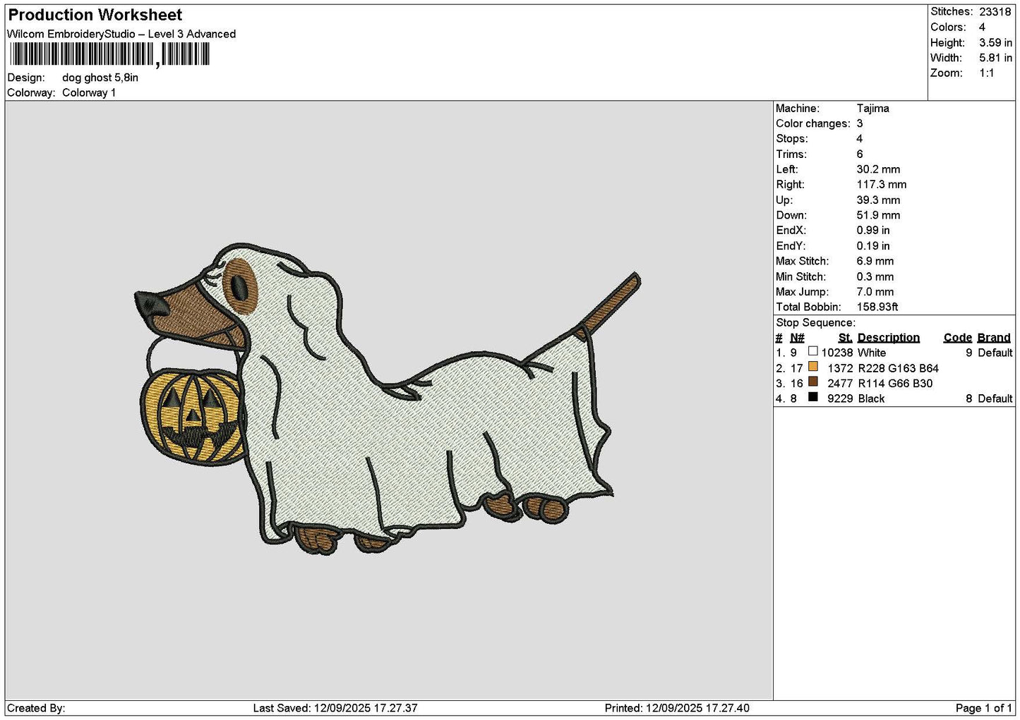
Task: Click the Right value '117.3 mm'
Action: pyautogui.click(x=882, y=184)
